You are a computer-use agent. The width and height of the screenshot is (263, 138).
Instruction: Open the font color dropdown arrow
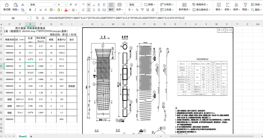[x=69, y=10]
